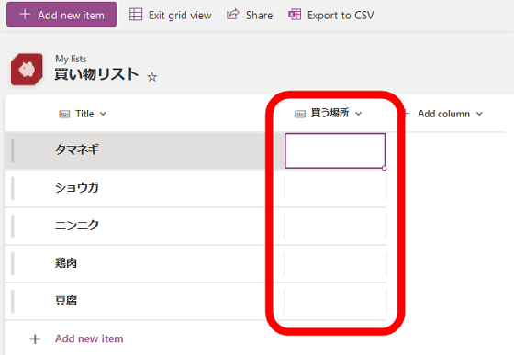The width and height of the screenshot is (514, 355).
Task: Favorite the list with the star icon
Action: click(151, 77)
